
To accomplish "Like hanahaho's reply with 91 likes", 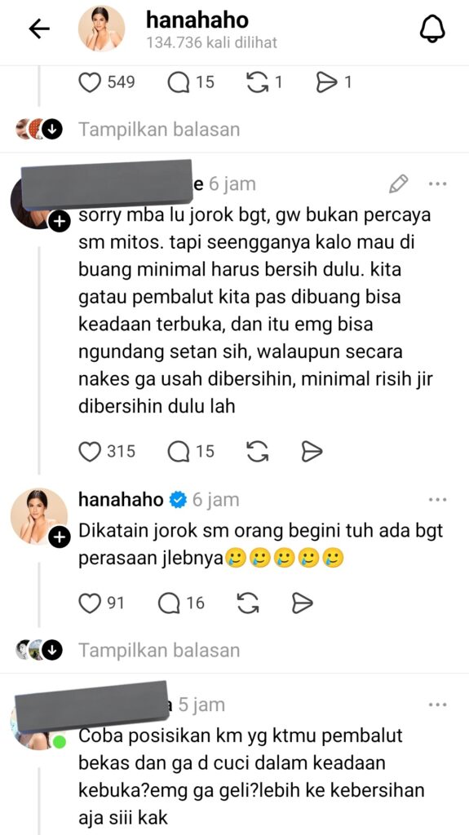I will (x=90, y=603).
